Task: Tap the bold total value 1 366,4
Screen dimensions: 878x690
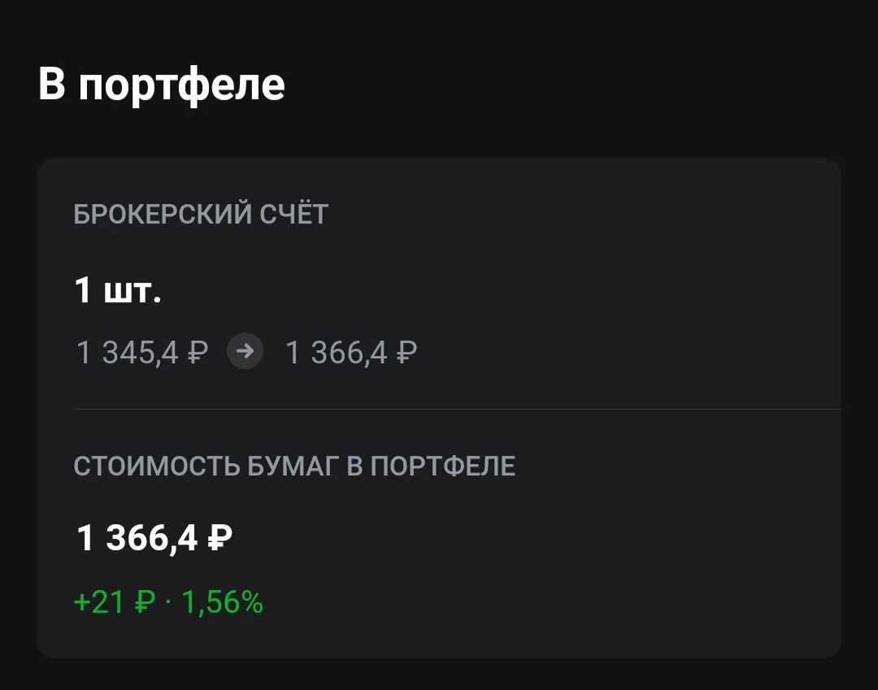Action: pos(137,538)
